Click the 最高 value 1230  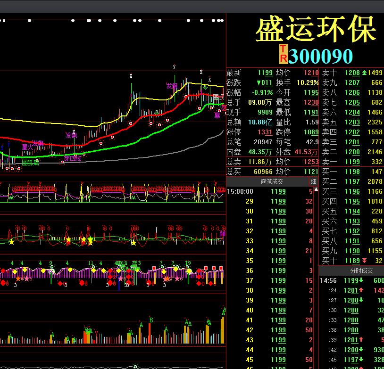coord(311,102)
